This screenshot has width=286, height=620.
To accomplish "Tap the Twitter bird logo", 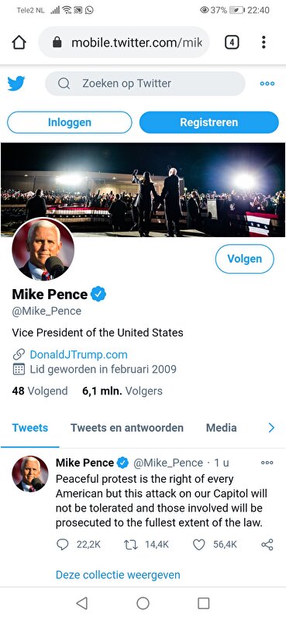I will tap(16, 84).
